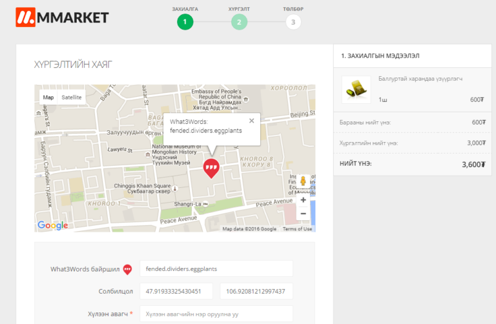
Task: Click Chinggis Khaan Square landmark icon
Action: [175, 188]
